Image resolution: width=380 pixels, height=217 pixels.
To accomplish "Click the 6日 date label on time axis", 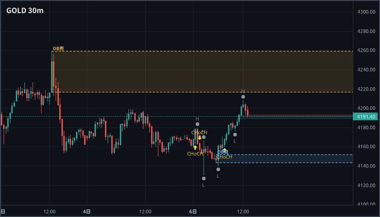I will click(193, 212).
